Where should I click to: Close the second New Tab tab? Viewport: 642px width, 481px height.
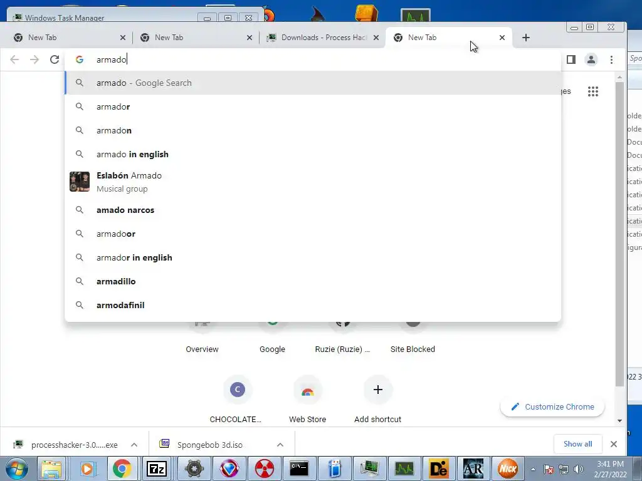[x=250, y=38]
